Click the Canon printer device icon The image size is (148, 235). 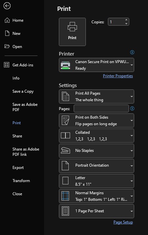pyautogui.click(x=65, y=65)
